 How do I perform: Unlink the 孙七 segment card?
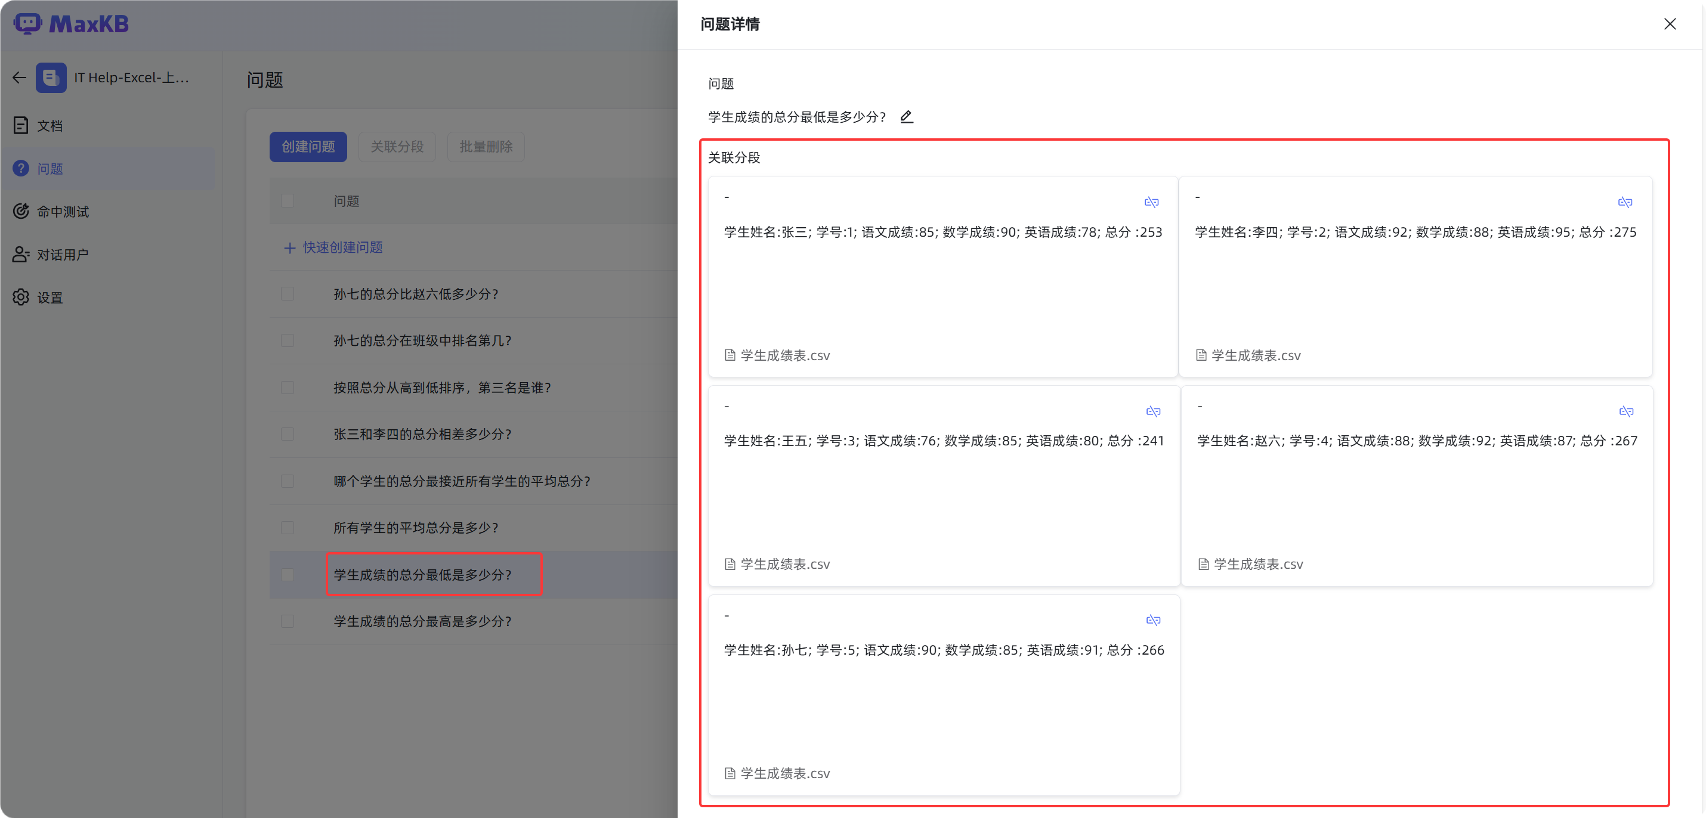[x=1152, y=620]
